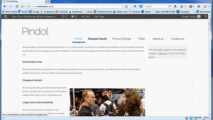Open the Clicky bookmark
Viewport: 213px width, 120px height.
[x=88, y=12]
